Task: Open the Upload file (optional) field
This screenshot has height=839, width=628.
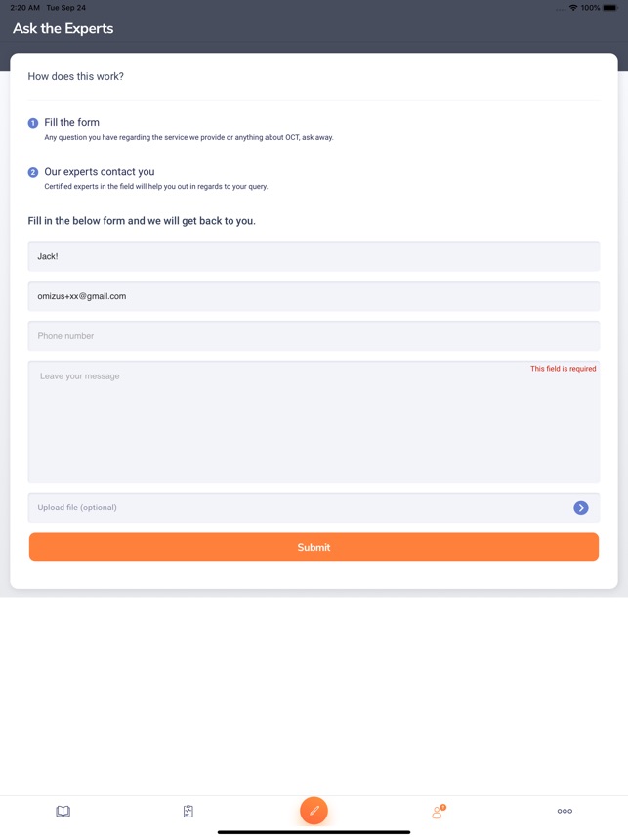Action: 293,508
